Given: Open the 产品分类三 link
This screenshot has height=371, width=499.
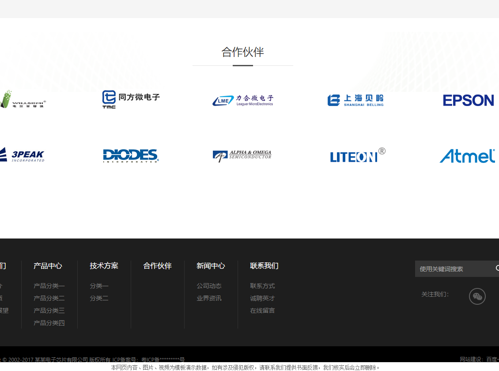Looking at the screenshot, I should (x=49, y=310).
